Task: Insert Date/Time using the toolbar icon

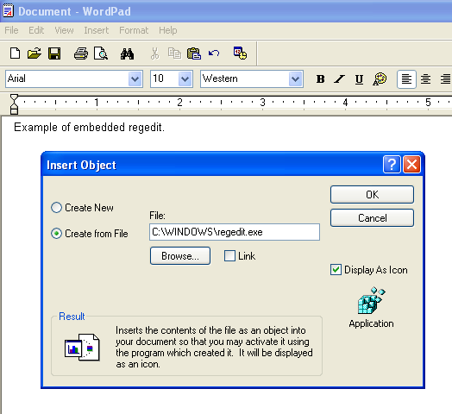Action: point(240,53)
